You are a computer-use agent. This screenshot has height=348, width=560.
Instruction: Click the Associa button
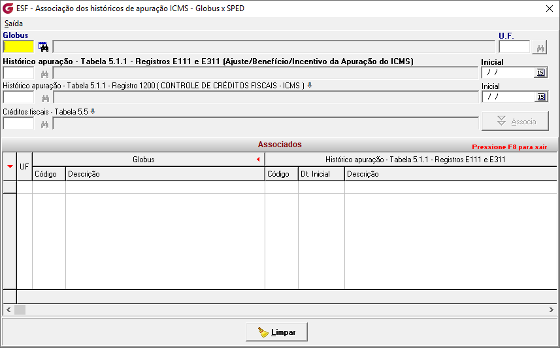tap(515, 121)
